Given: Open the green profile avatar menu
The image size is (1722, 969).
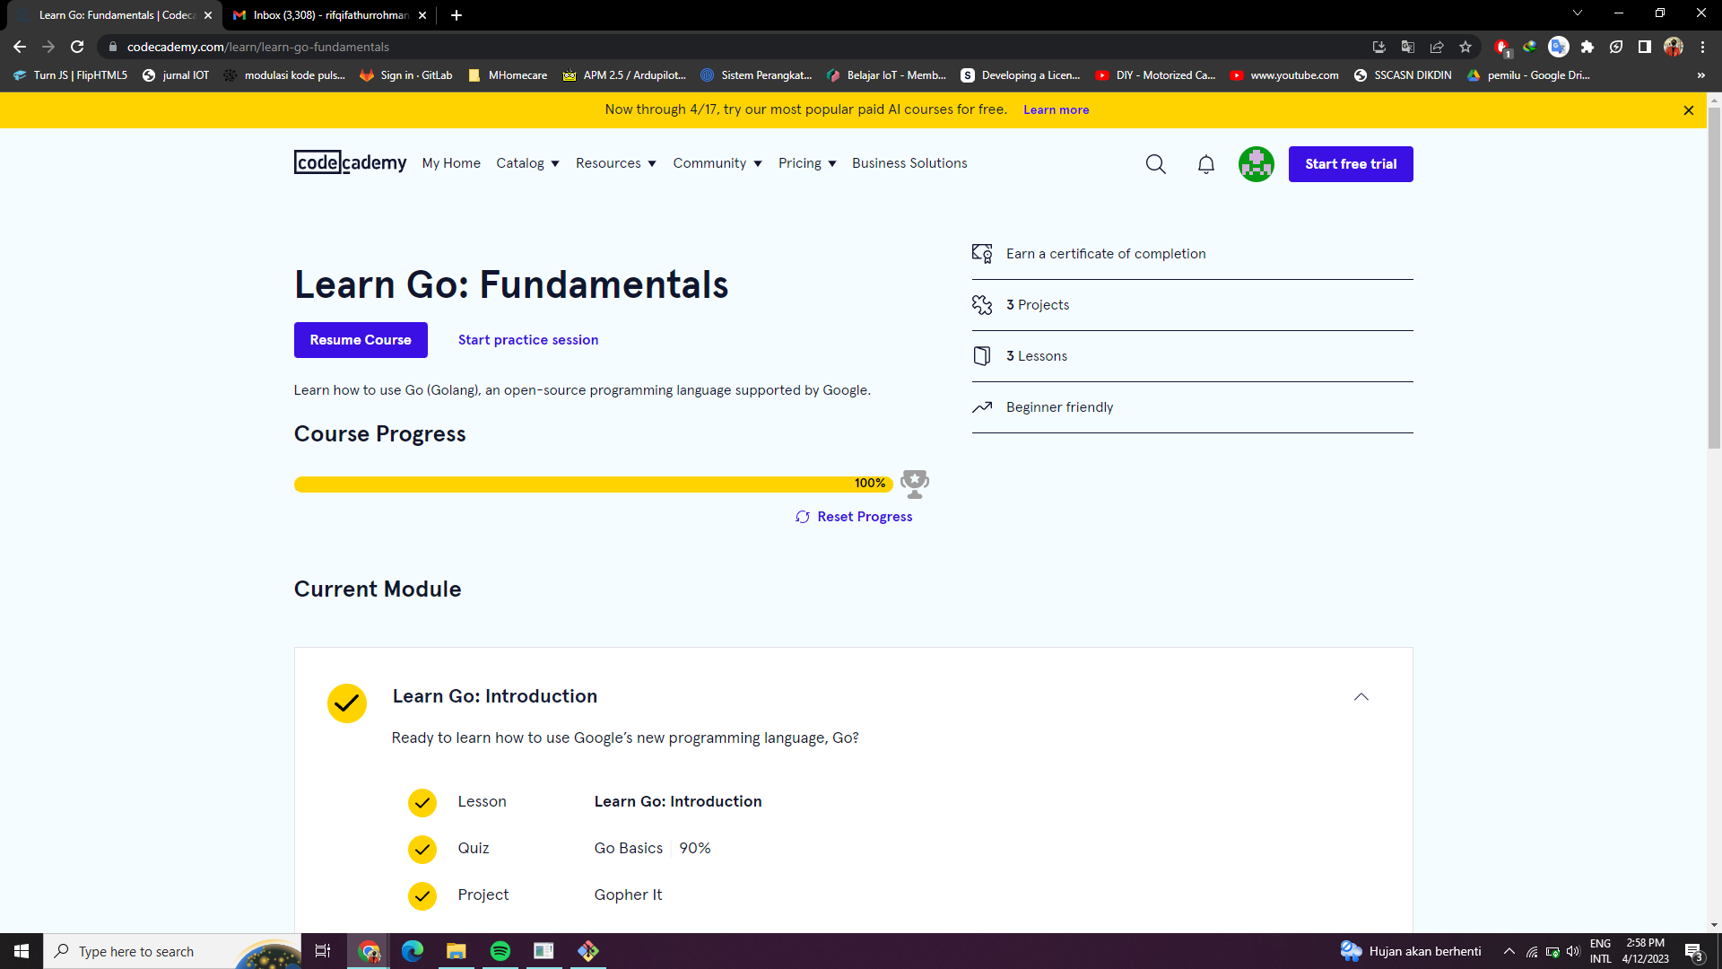Looking at the screenshot, I should pyautogui.click(x=1256, y=164).
